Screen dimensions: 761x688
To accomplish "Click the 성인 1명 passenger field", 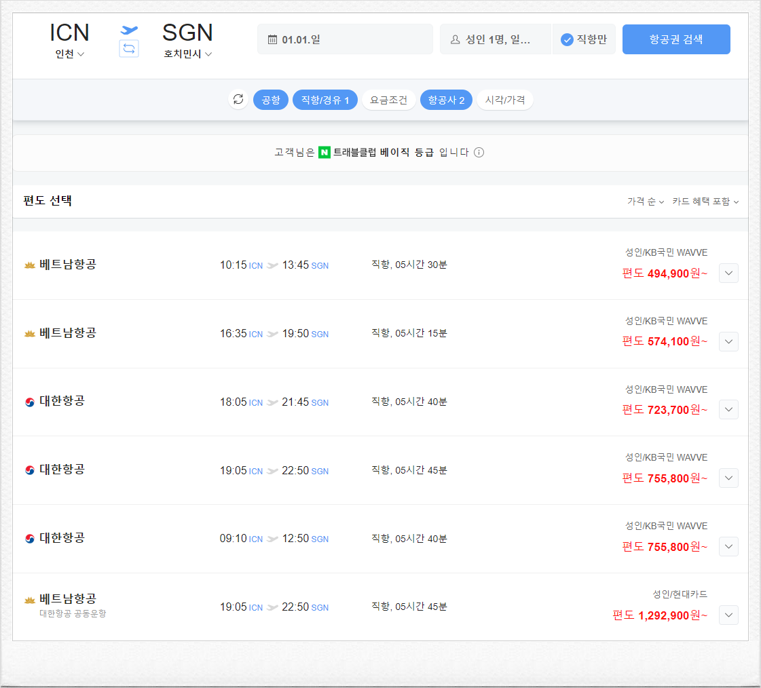I will (x=496, y=39).
